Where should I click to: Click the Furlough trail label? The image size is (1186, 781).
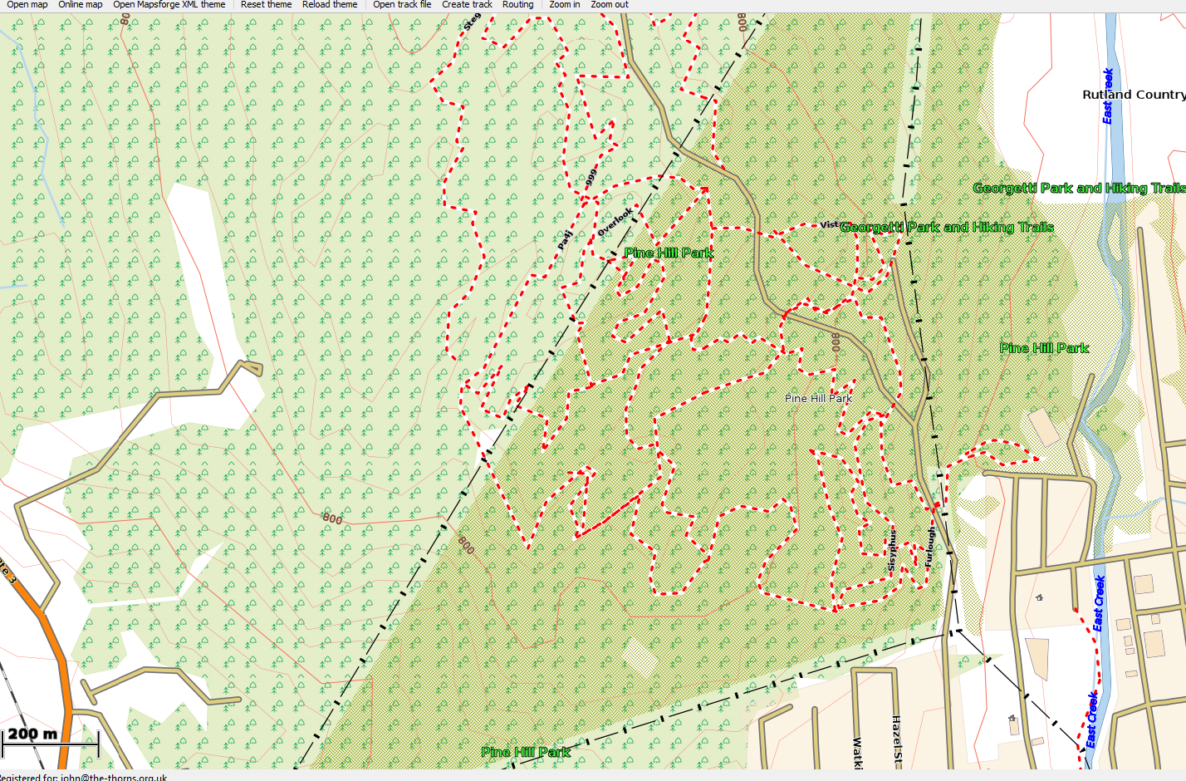pyautogui.click(x=930, y=547)
